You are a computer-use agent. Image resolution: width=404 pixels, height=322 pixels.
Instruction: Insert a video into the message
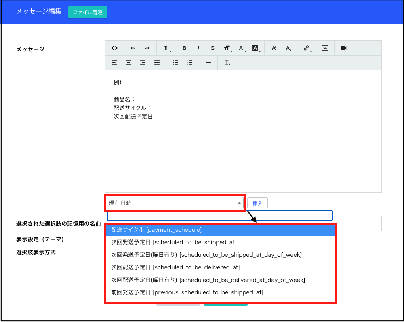343,48
